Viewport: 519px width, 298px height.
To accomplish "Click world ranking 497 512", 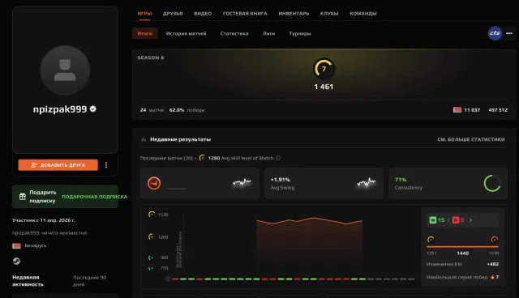I will (498, 110).
